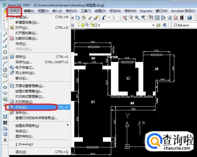
Task: Expand the Undo history dropdown arrow
Action: [x=109, y=18]
